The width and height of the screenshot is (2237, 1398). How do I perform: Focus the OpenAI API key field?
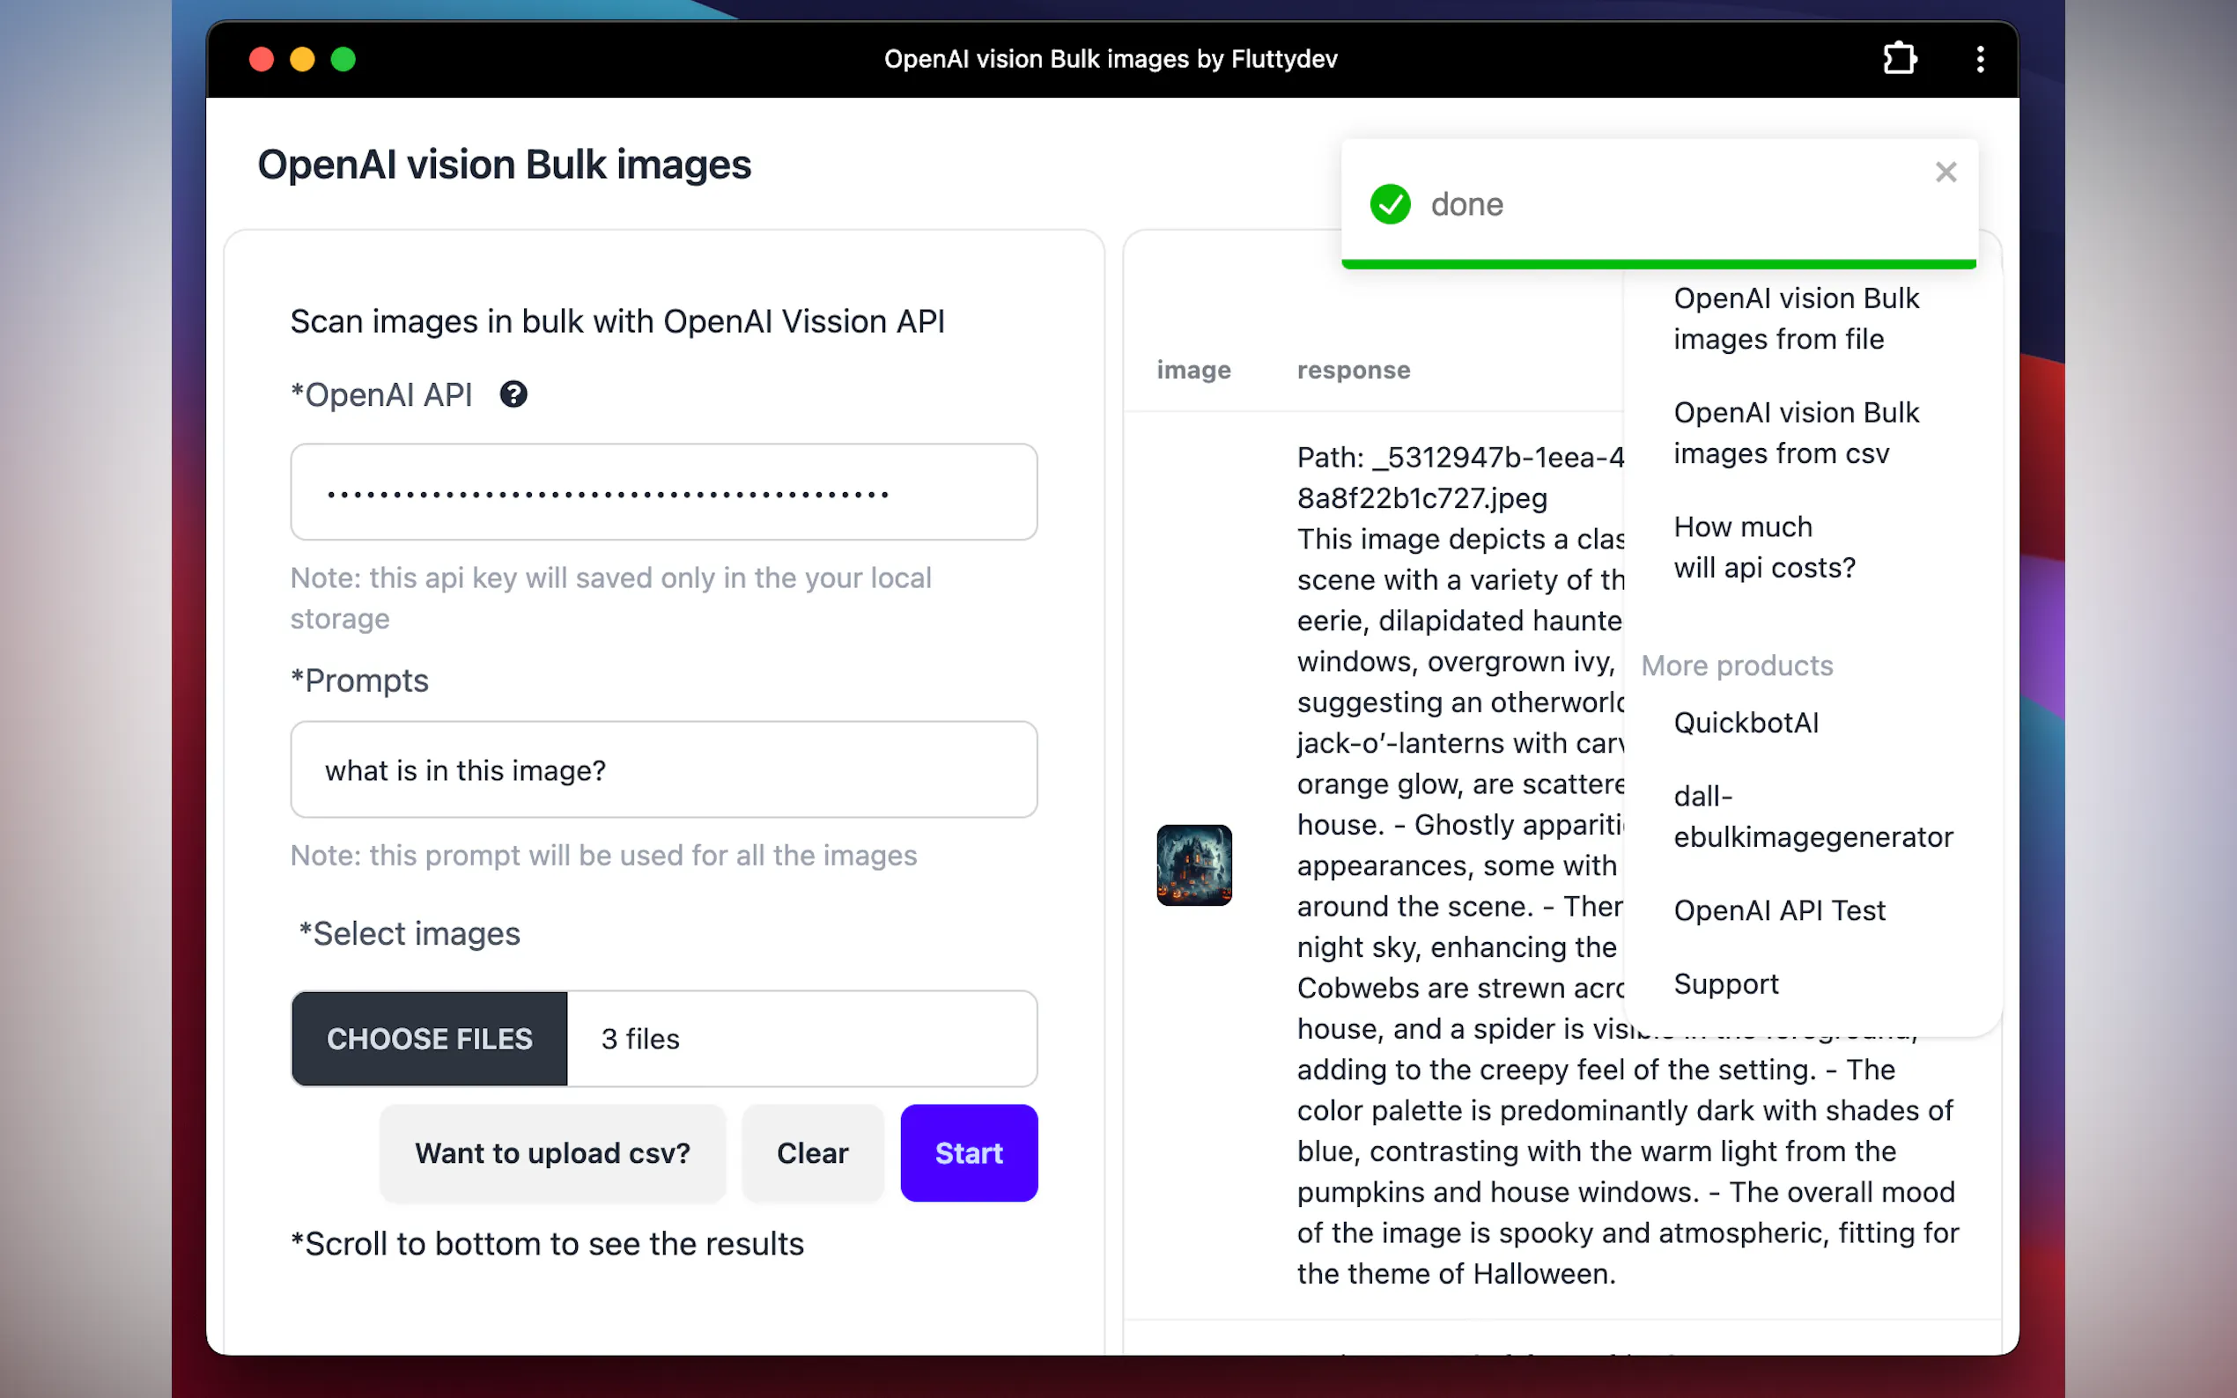[664, 492]
